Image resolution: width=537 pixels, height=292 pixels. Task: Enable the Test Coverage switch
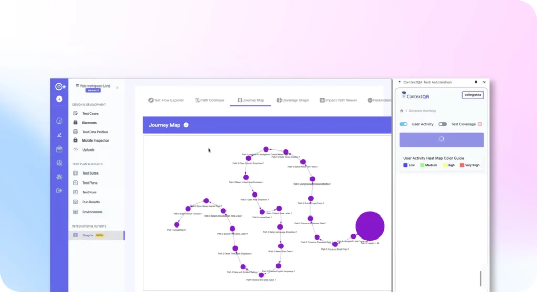pyautogui.click(x=443, y=124)
